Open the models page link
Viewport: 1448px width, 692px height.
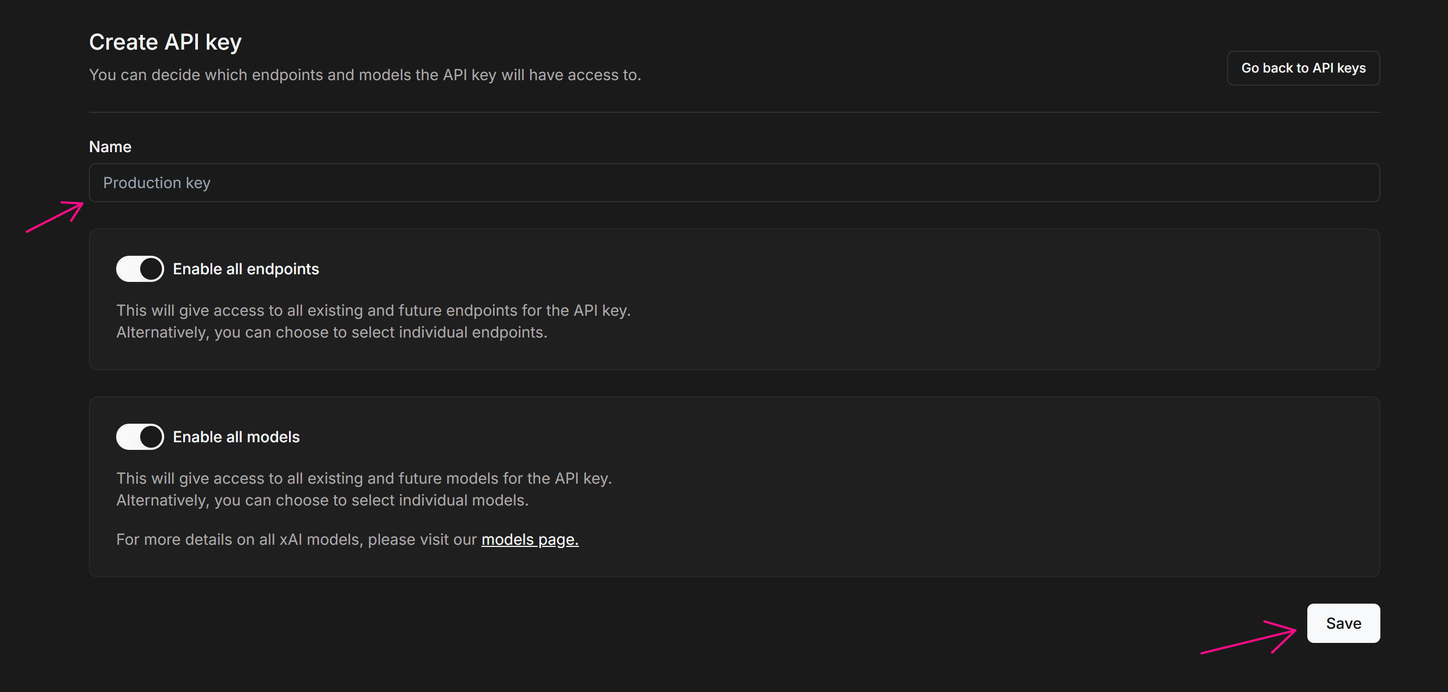(x=530, y=540)
